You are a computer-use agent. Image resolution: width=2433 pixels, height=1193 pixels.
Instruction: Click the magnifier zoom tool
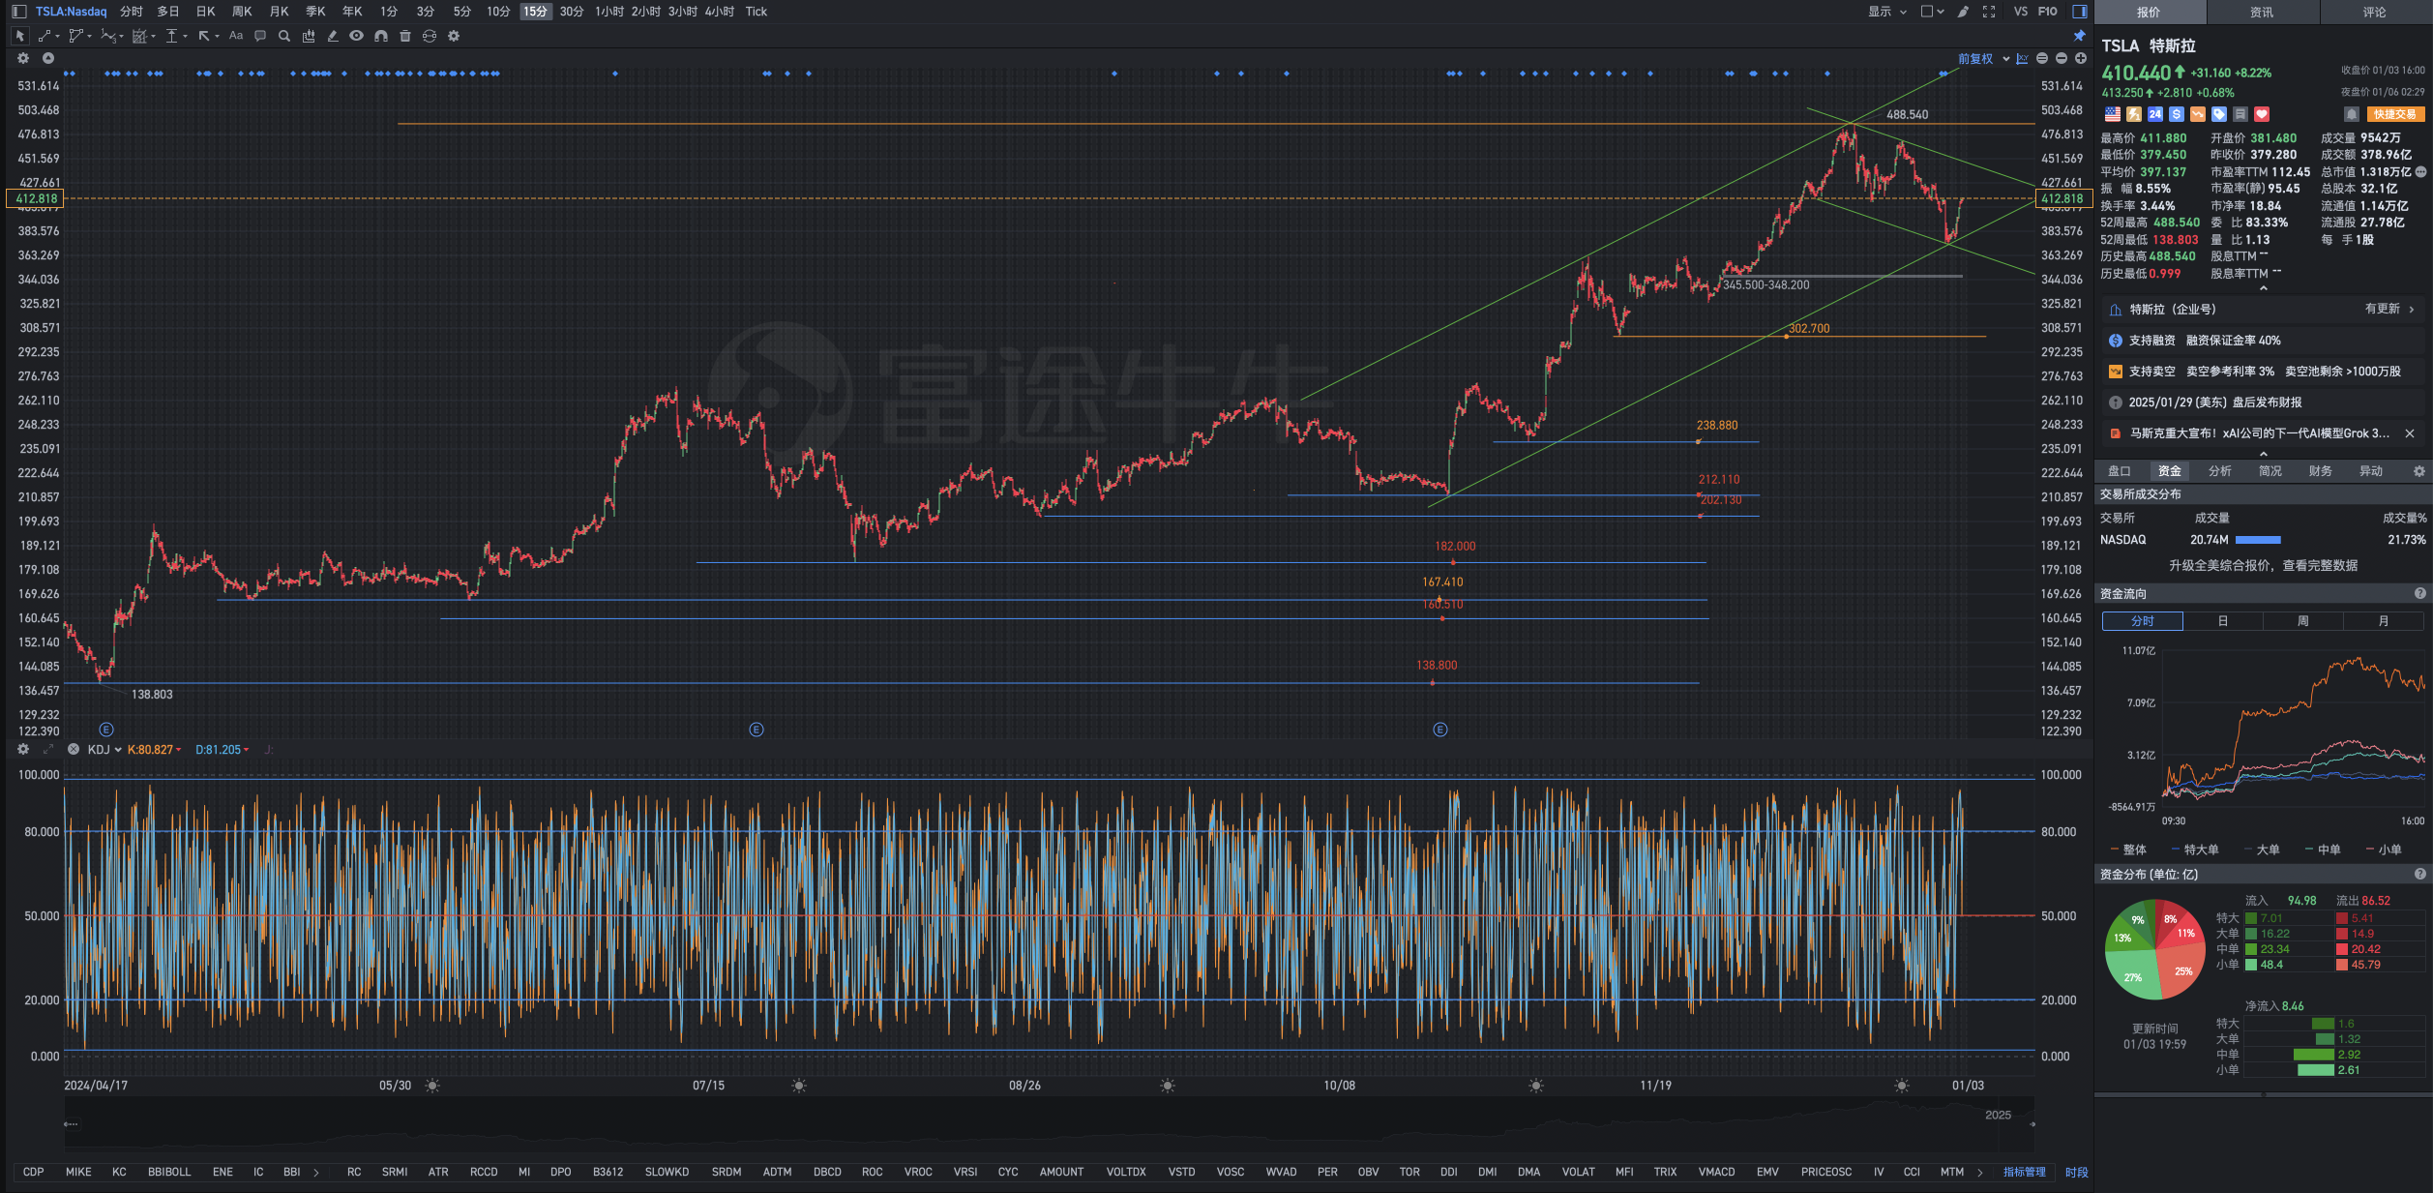284,36
